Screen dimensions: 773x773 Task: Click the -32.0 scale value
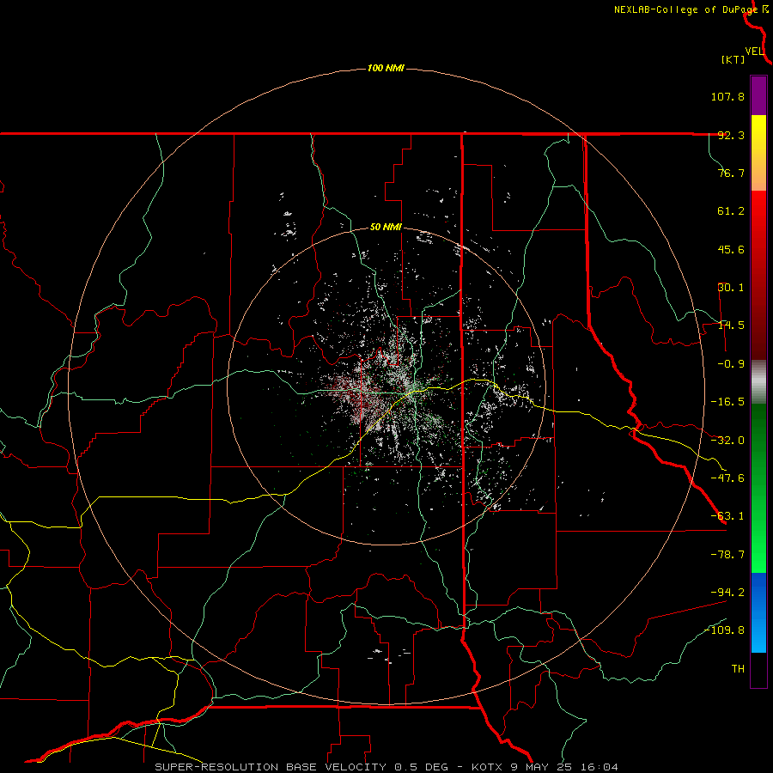727,441
